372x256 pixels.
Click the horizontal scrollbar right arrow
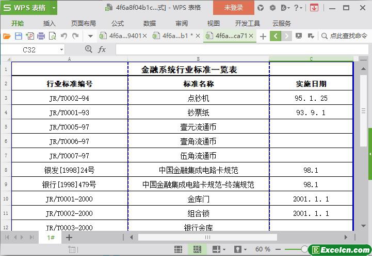(346, 237)
